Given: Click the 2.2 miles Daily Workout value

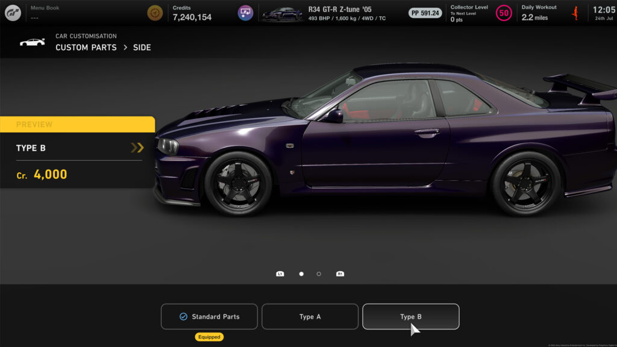Looking at the screenshot, I should coord(535,17).
